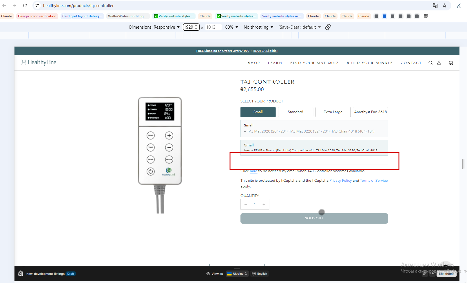The height and width of the screenshot is (283, 467).
Task: Click the new-development-listings theme name
Action: tap(45, 274)
